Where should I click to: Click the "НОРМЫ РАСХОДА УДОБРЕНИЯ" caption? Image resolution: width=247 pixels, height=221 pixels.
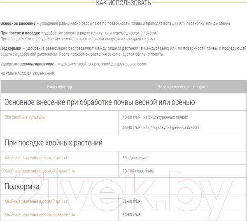[x=28, y=73]
